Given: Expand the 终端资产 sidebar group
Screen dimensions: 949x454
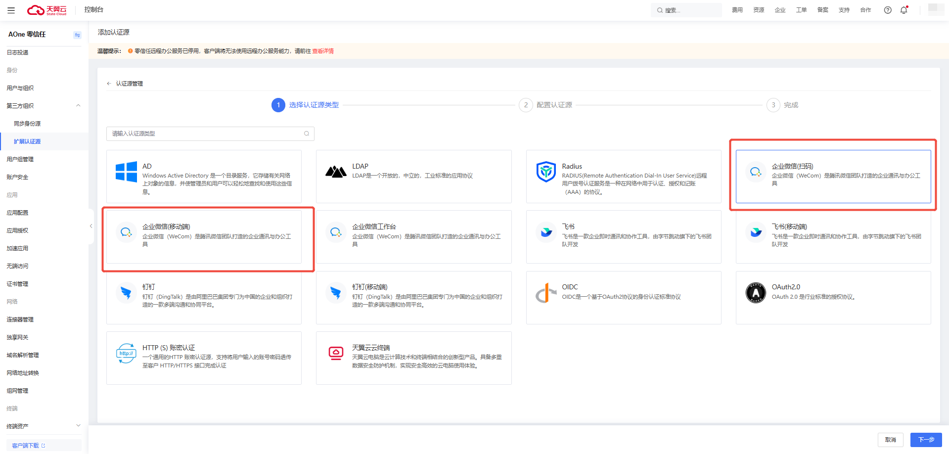Looking at the screenshot, I should coord(78,426).
